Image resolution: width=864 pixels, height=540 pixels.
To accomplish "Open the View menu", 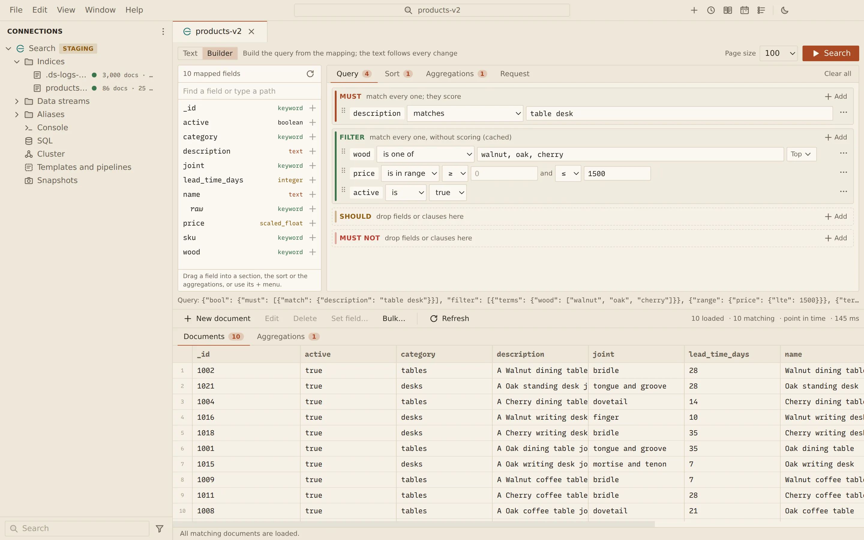I will 66,10.
